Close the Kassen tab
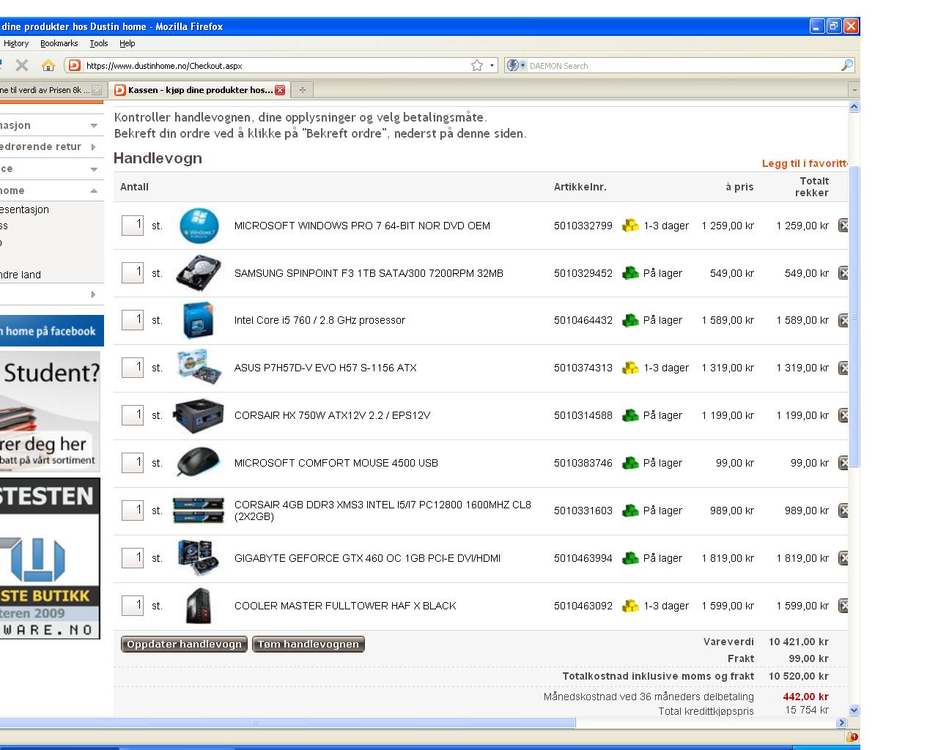 (280, 90)
